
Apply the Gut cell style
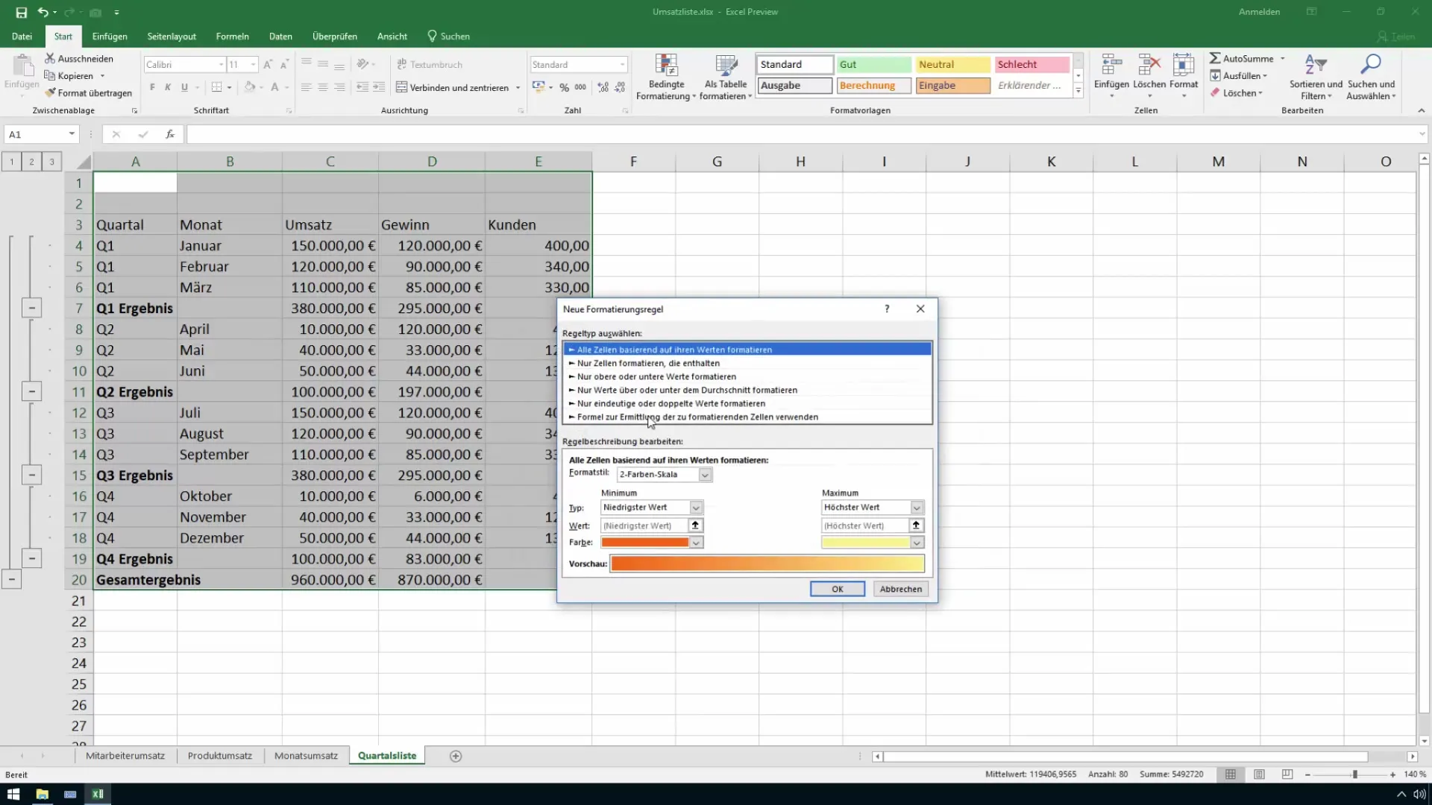tap(873, 65)
